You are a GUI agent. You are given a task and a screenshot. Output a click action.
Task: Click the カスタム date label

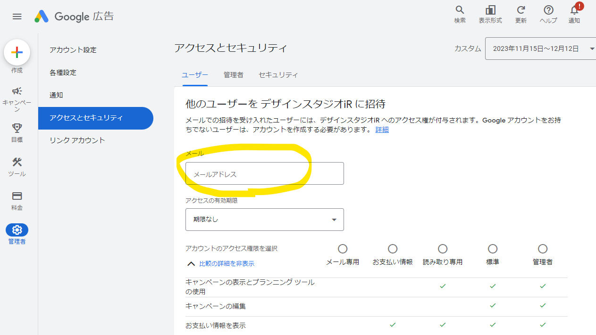[x=468, y=49]
